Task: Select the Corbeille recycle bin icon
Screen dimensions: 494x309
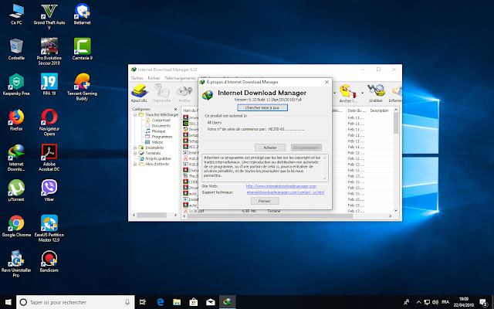Action: pyautogui.click(x=16, y=49)
